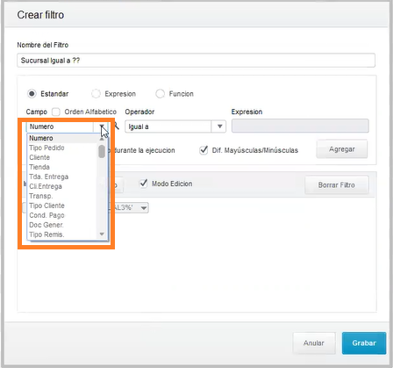Viewport: 393px width, 368px height.
Task: Open the Operador dropdown arrow
Action: coord(219,126)
